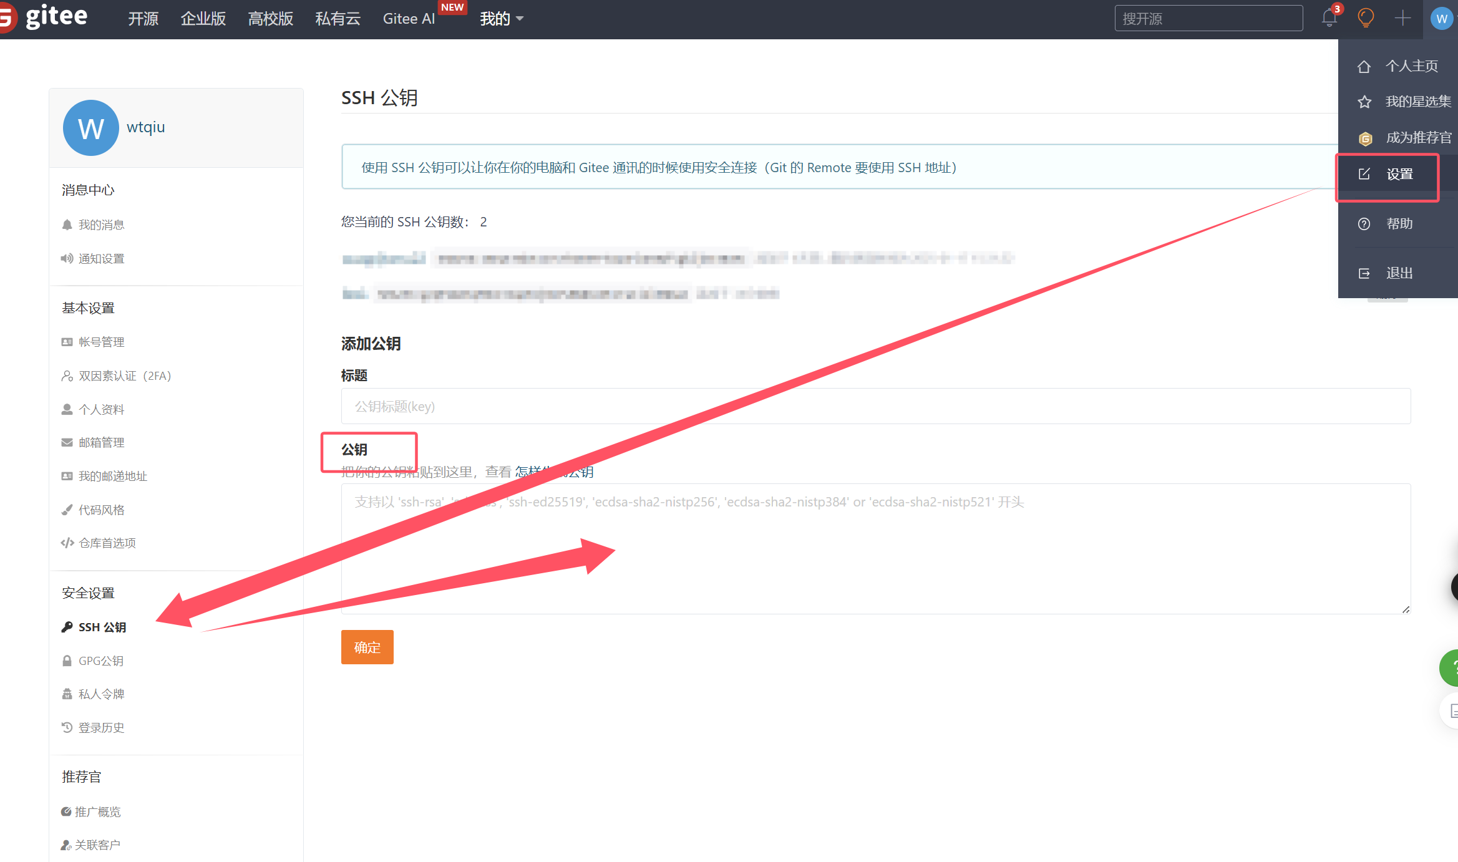Click the 公钥标题(key) title input
The height and width of the screenshot is (862, 1458).
[x=876, y=406]
